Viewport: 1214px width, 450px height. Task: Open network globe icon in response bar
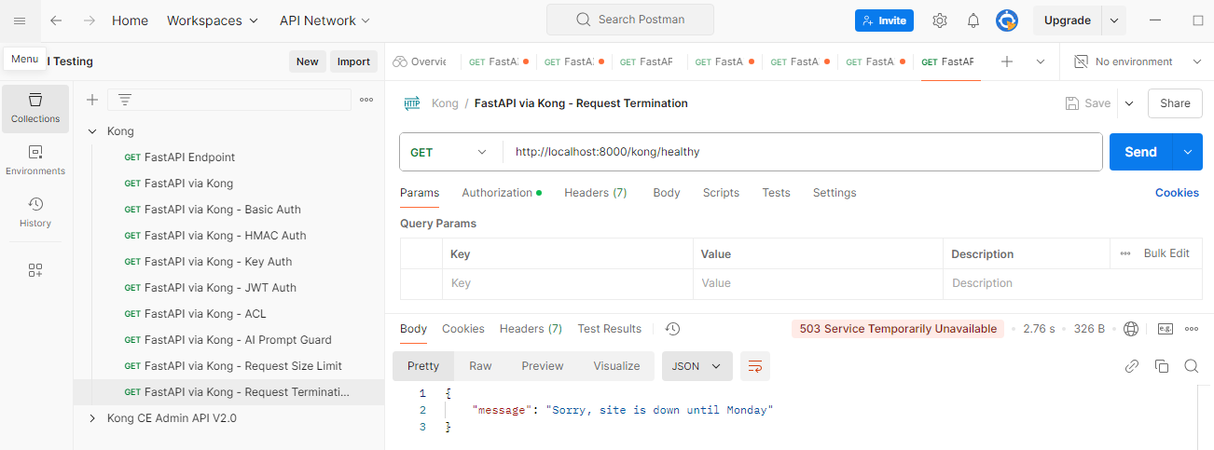(1131, 329)
